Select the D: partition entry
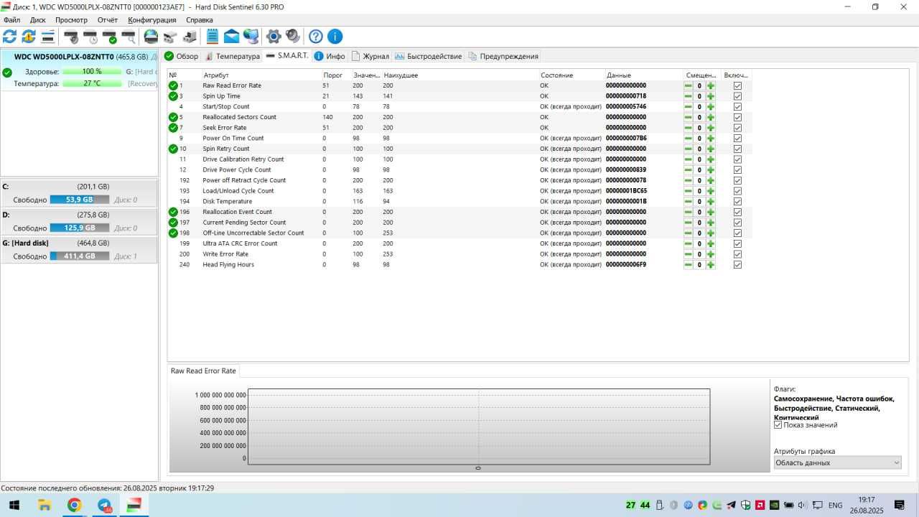 [x=79, y=221]
